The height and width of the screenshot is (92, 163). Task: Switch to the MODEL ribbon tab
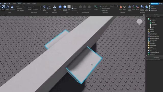click(19, 4)
